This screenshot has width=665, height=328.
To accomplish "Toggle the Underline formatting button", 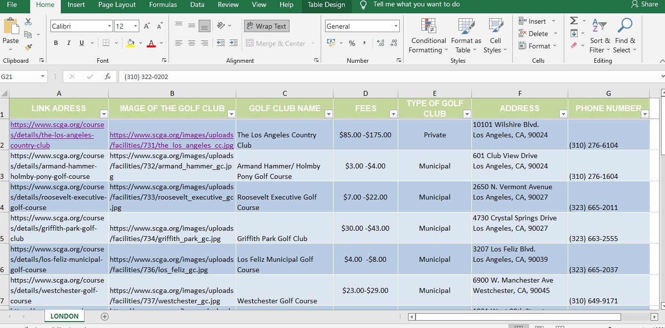I will [x=82, y=43].
